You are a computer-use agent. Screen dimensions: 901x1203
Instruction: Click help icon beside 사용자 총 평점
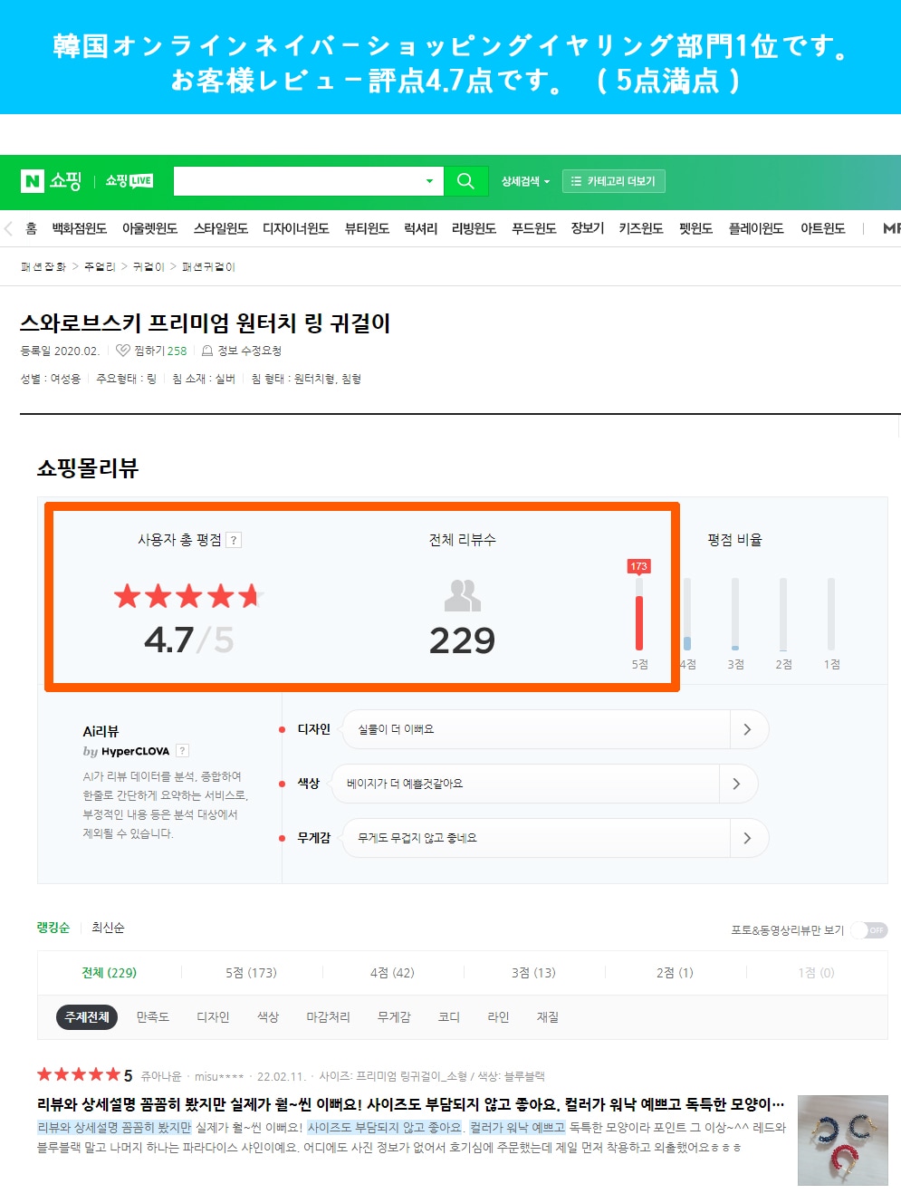point(234,540)
